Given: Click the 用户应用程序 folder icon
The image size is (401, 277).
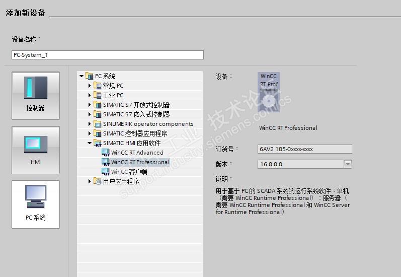Looking at the screenshot, I should (x=98, y=181).
